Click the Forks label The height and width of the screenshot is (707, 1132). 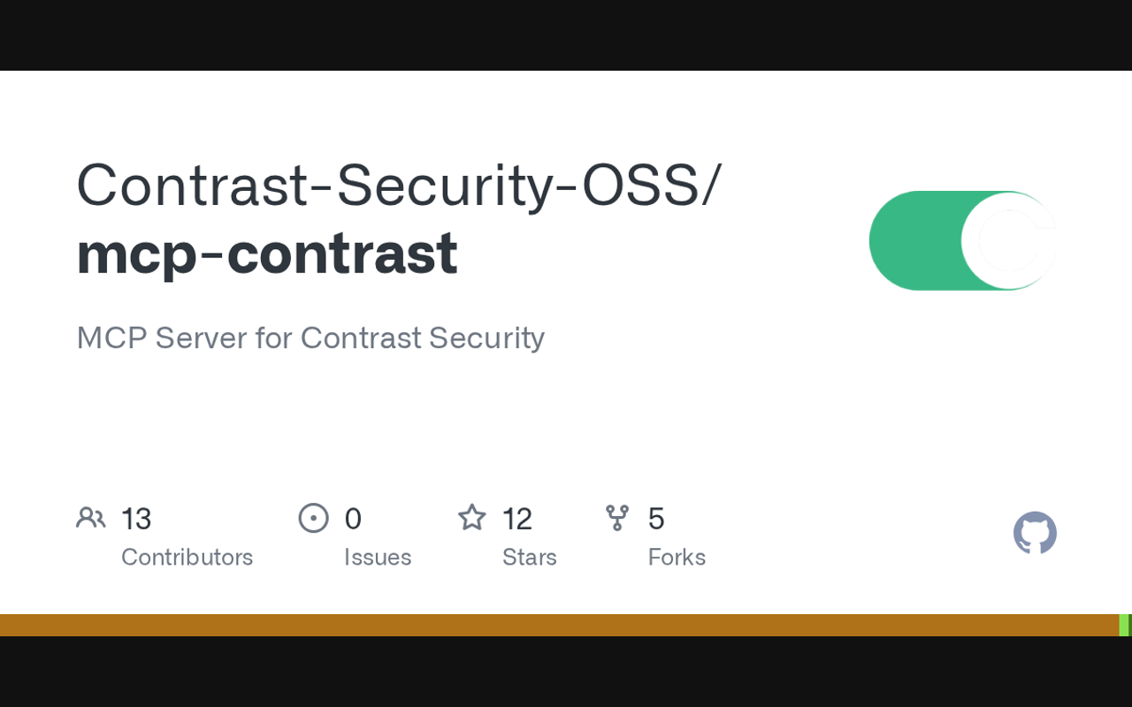click(x=677, y=557)
